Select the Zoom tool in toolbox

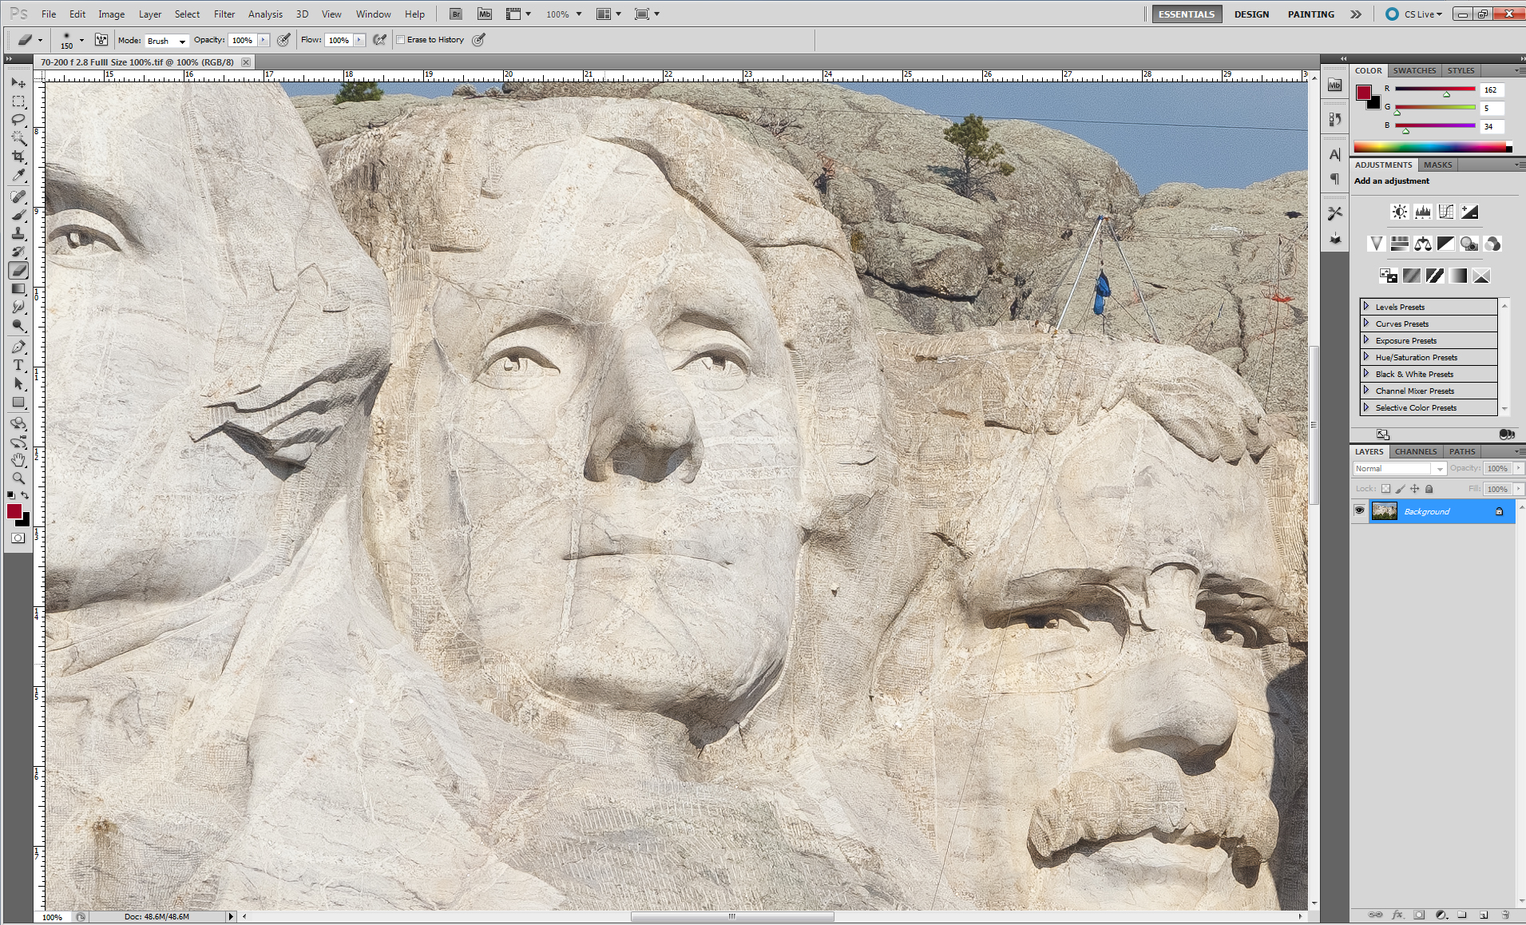[18, 478]
